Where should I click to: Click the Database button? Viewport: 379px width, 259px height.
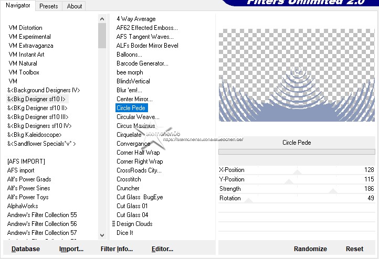(x=25, y=249)
